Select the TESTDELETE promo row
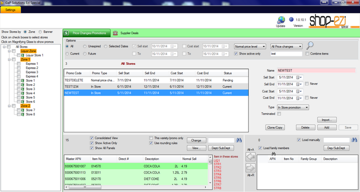The width and height of the screenshot is (360, 192). pos(156,80)
